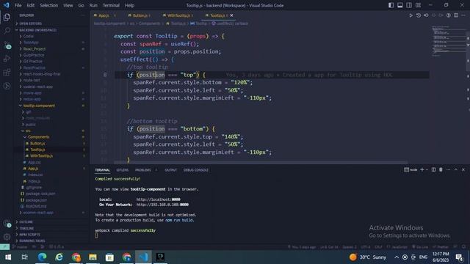470x264 pixels.
Task: Open Customize Layout icon in title bar
Action: pyautogui.click(x=418, y=5)
